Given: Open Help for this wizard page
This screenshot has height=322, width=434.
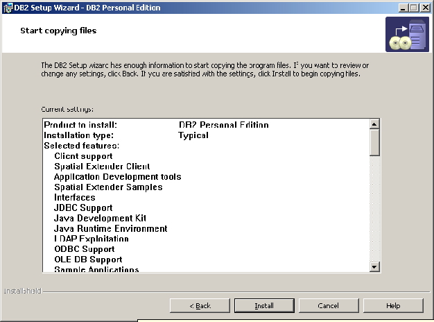Looking at the screenshot, I should point(393,305).
